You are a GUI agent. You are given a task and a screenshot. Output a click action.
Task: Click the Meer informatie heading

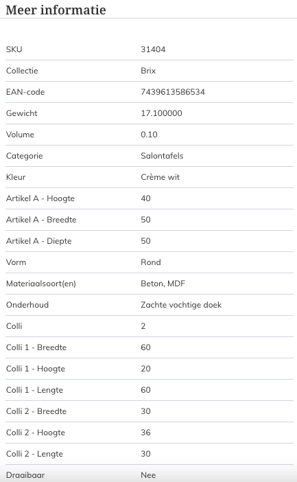(x=56, y=10)
